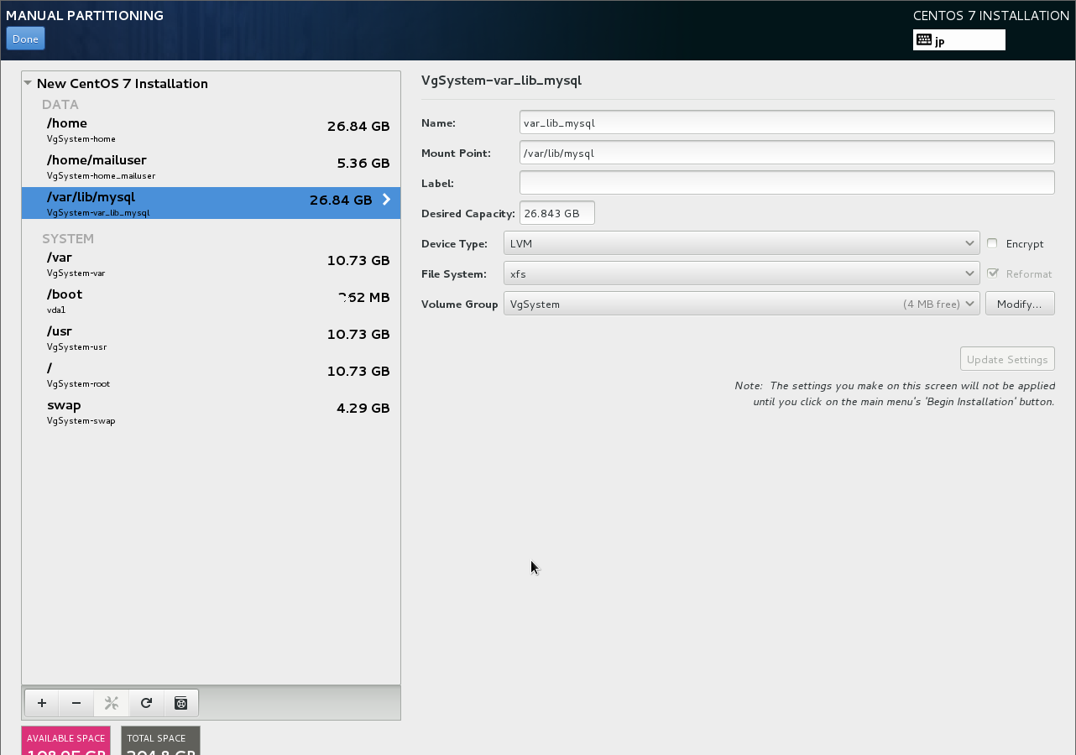Click the disk summary icon in the toolbar

[x=180, y=703]
